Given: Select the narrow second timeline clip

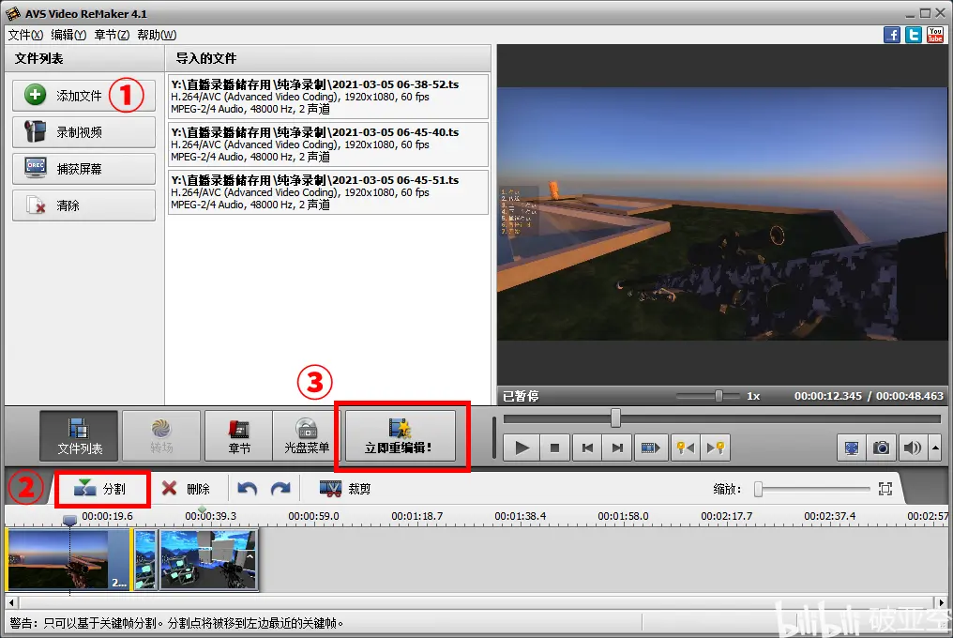Looking at the screenshot, I should pyautogui.click(x=145, y=559).
